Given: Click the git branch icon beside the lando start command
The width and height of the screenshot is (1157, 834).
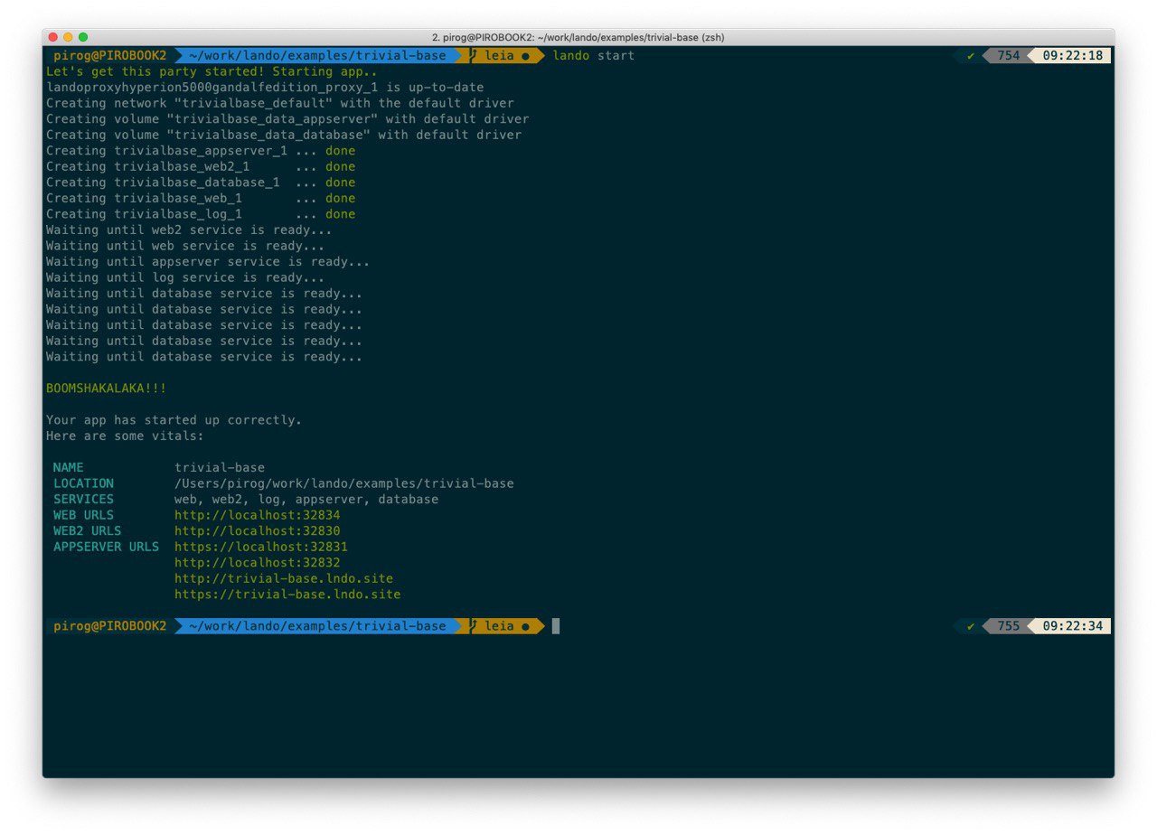Looking at the screenshot, I should pos(473,56).
